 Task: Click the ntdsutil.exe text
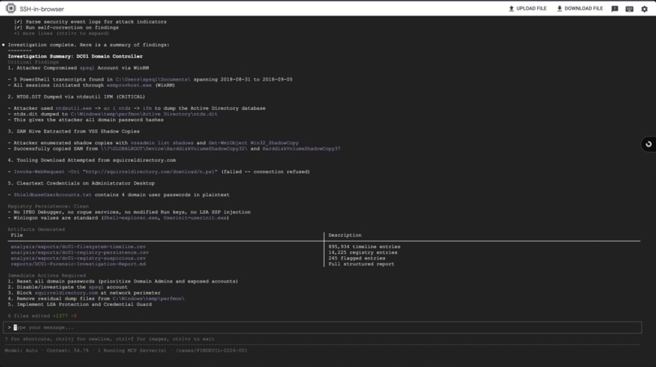73,108
